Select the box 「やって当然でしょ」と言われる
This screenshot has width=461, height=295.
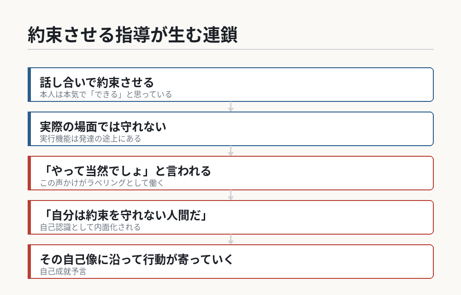point(230,173)
